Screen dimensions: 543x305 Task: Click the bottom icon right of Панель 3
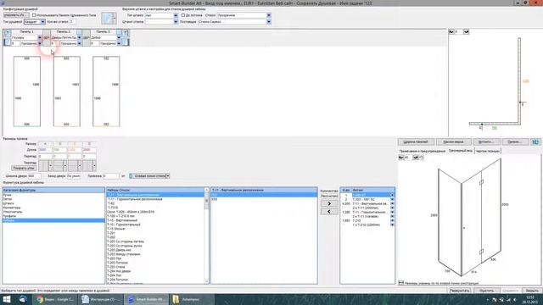point(126,42)
